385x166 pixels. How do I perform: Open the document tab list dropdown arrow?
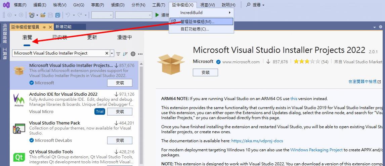375,27
